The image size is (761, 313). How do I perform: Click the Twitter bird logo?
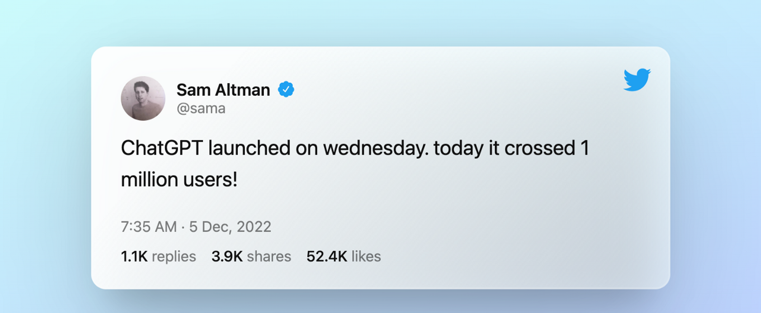(x=637, y=80)
